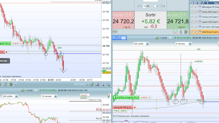The image size is (219, 123).
Task: Click buy arrow for Allemagne 30 Cash
Action: click(192, 7)
